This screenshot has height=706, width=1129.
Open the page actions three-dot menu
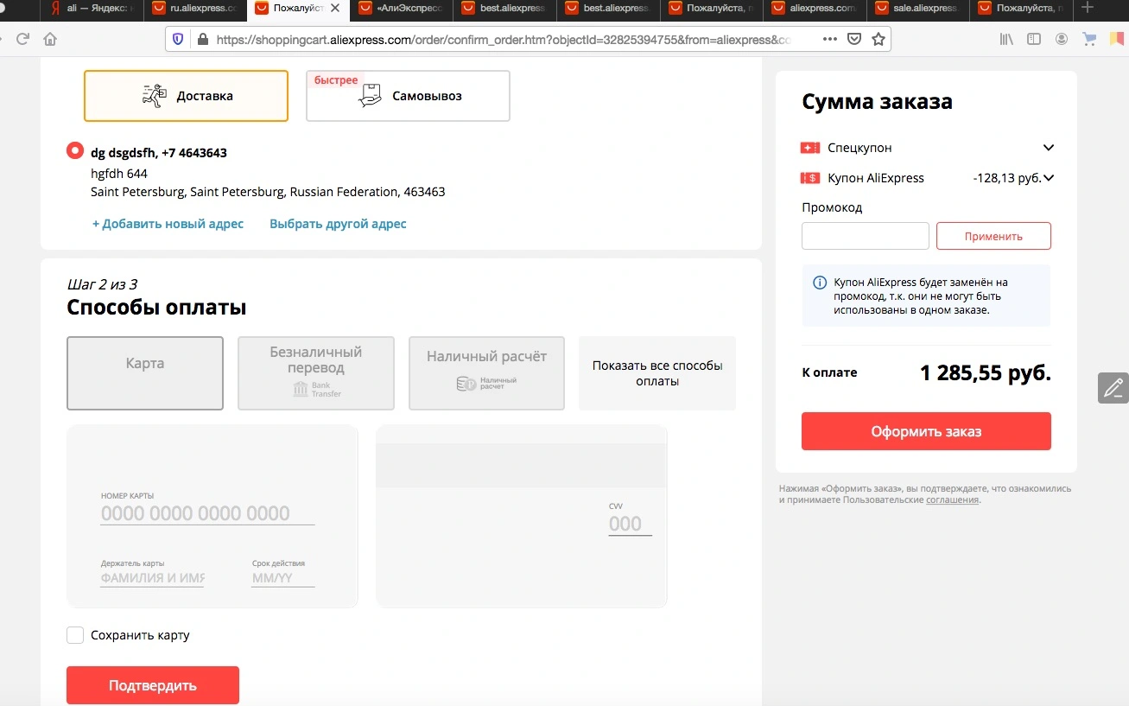[830, 40]
